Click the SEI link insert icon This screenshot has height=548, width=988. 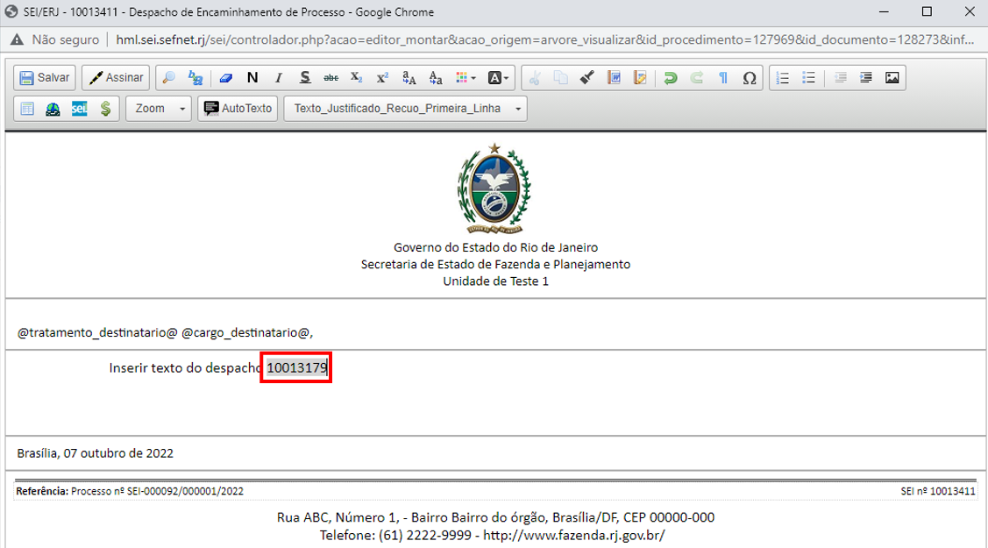[79, 109]
